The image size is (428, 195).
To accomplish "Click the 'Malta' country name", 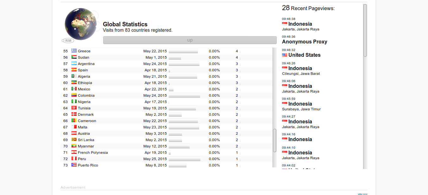I will click(x=83, y=127).
